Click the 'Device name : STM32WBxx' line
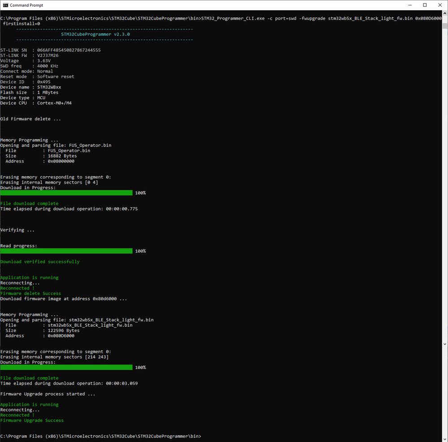Screen dimensions: 448x442 coord(30,87)
